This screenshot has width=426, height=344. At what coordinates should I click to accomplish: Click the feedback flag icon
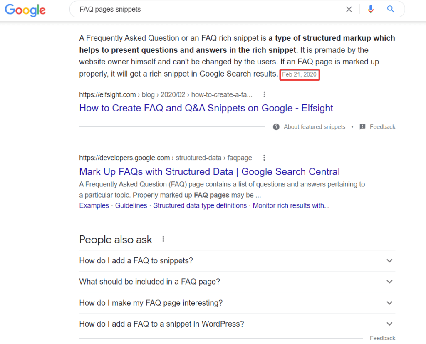pos(362,127)
